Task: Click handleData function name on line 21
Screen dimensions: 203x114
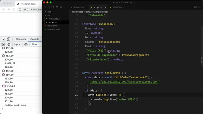Action: click(113, 73)
